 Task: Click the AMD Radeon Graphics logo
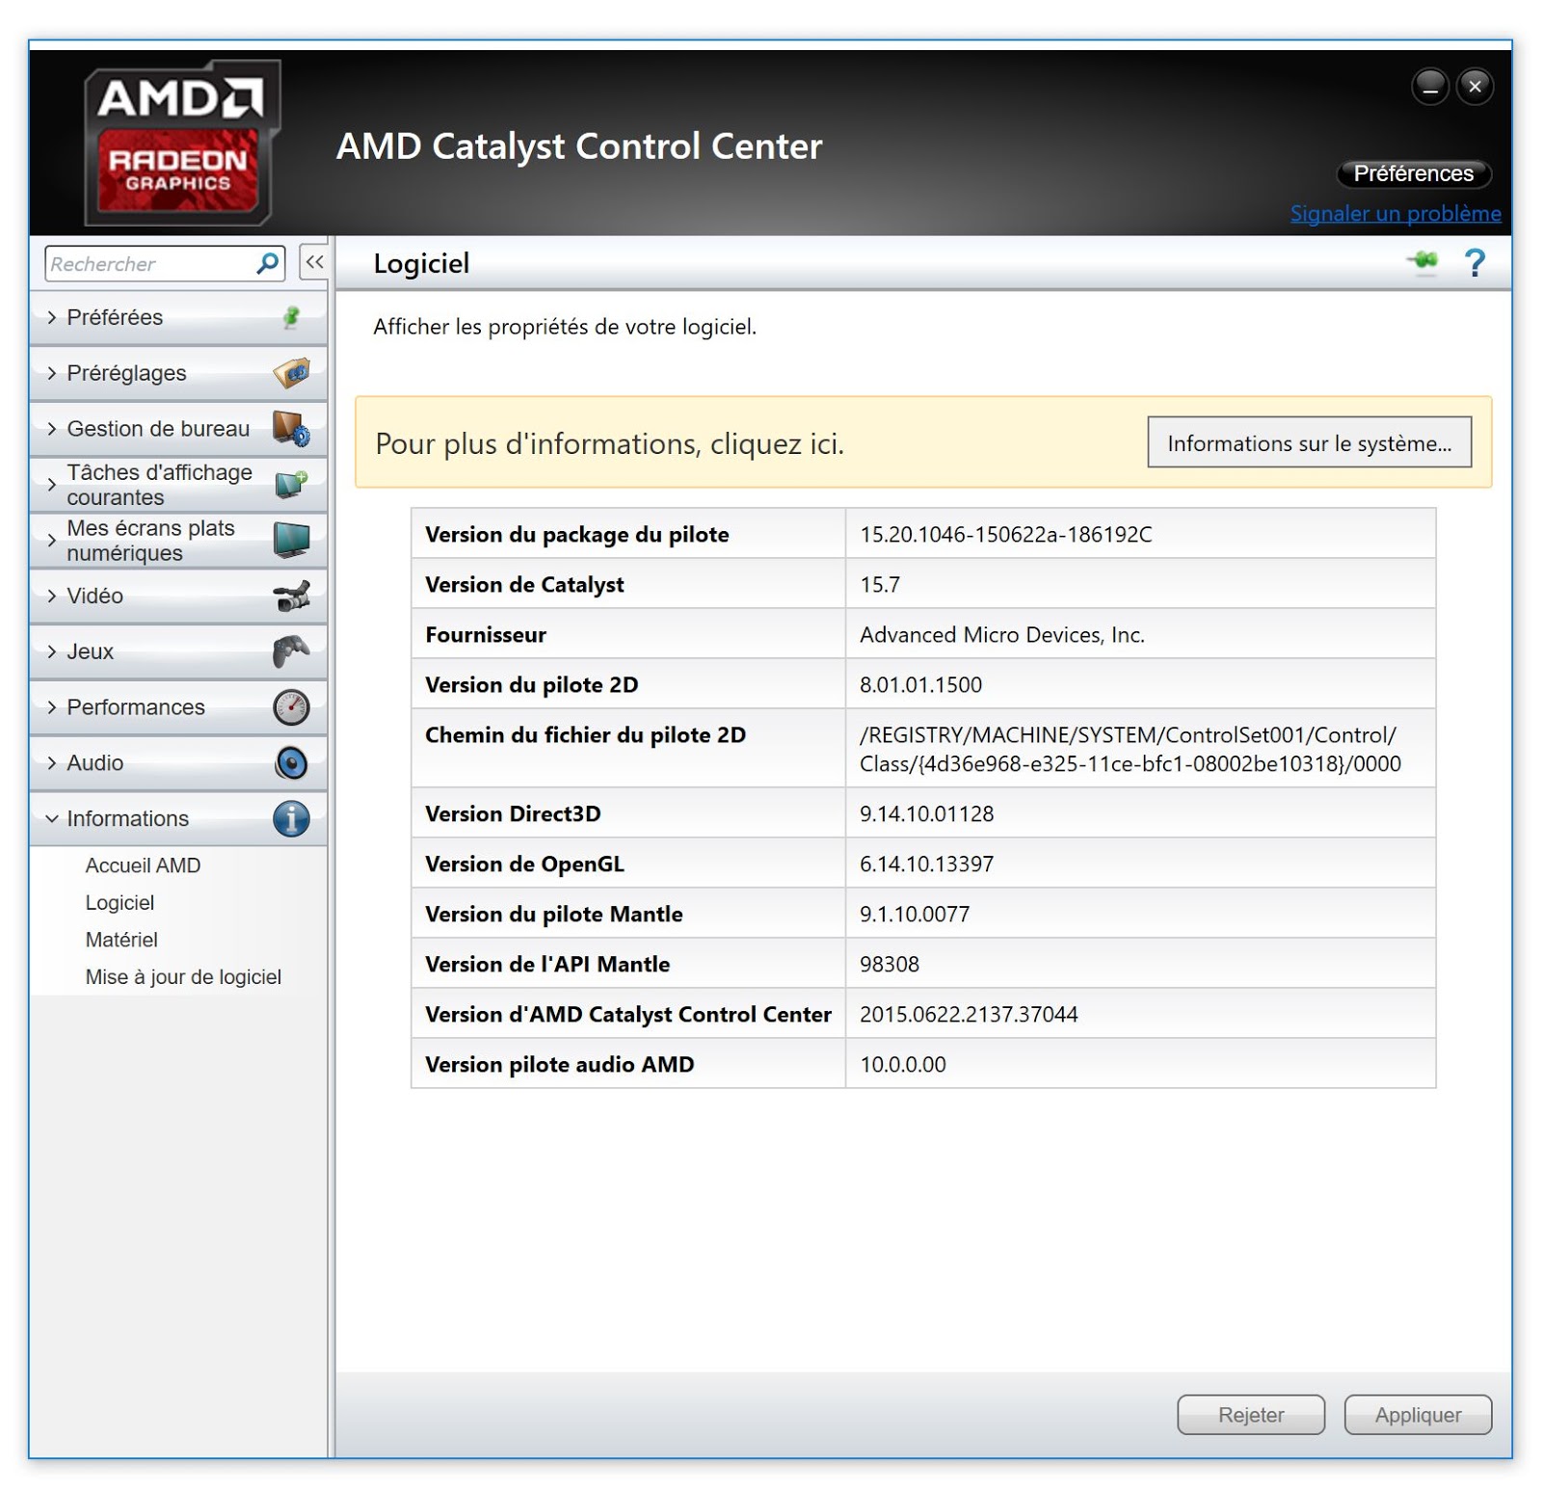tap(181, 143)
